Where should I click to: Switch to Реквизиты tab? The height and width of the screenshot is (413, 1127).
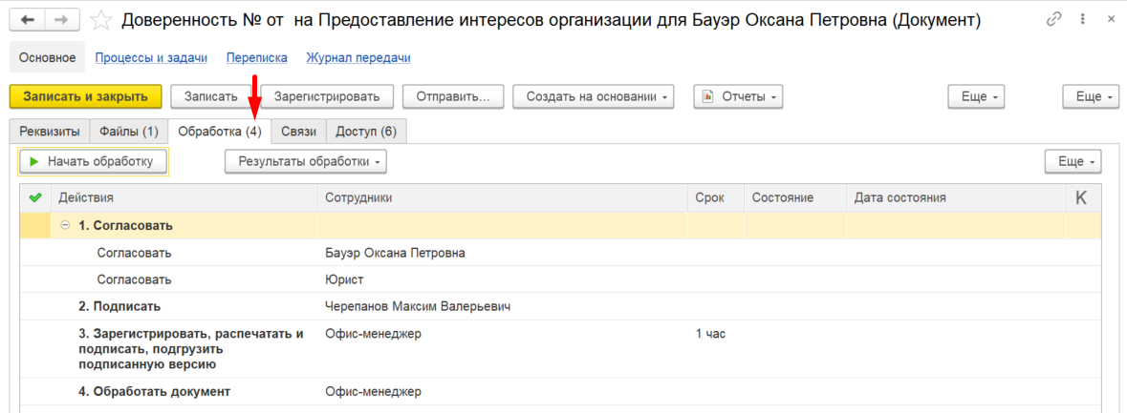(50, 132)
